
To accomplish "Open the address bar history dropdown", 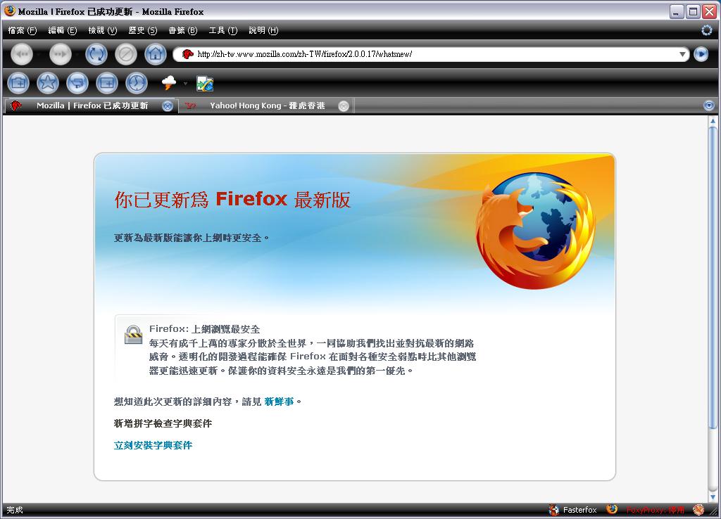I will coord(682,54).
